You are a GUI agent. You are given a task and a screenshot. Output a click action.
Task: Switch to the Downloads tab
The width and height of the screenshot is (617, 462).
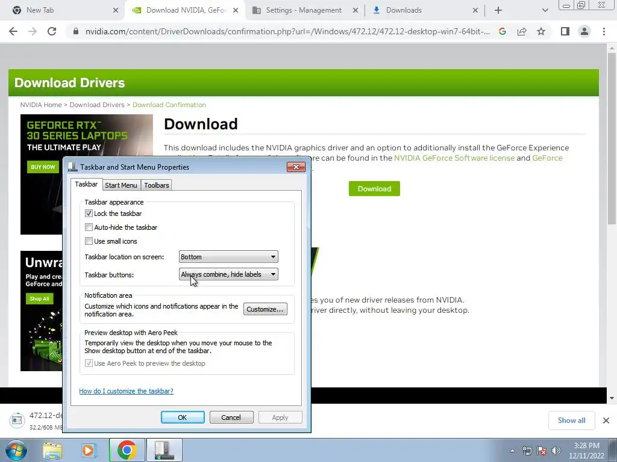pyautogui.click(x=425, y=10)
